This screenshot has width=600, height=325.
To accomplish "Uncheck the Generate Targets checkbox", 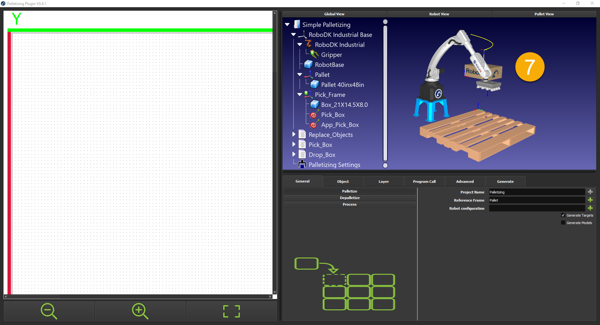I will pos(563,215).
